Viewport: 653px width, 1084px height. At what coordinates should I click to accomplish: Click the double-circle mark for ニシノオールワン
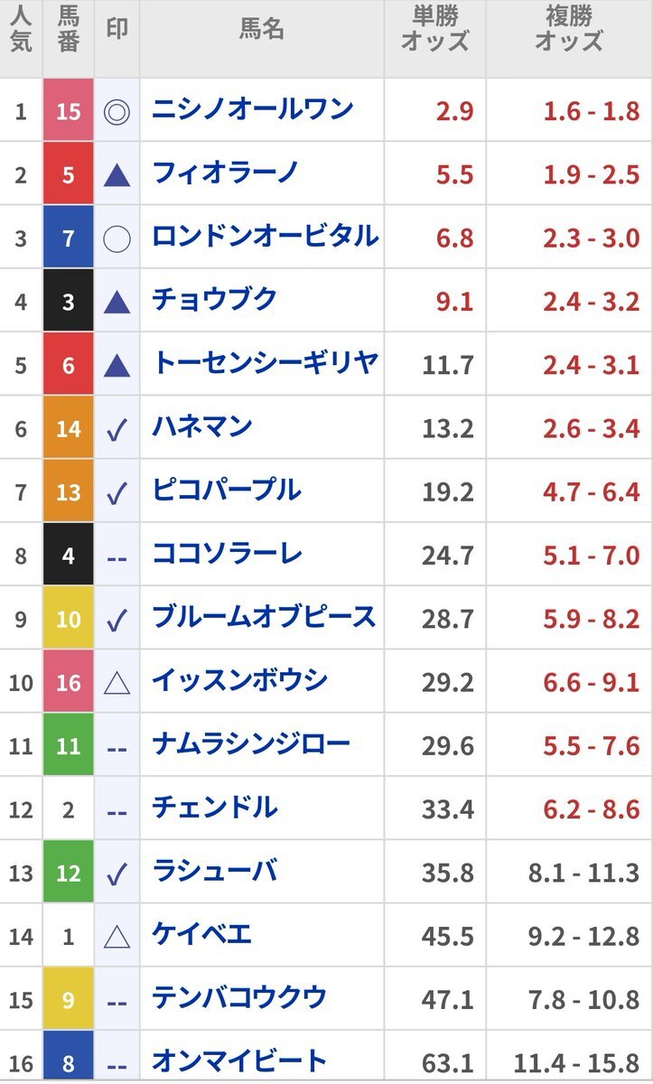(x=117, y=111)
